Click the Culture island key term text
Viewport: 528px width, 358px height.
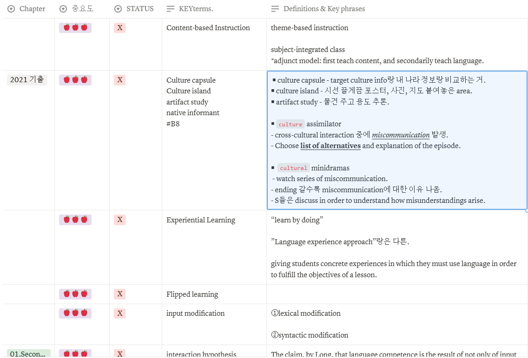[x=189, y=91]
